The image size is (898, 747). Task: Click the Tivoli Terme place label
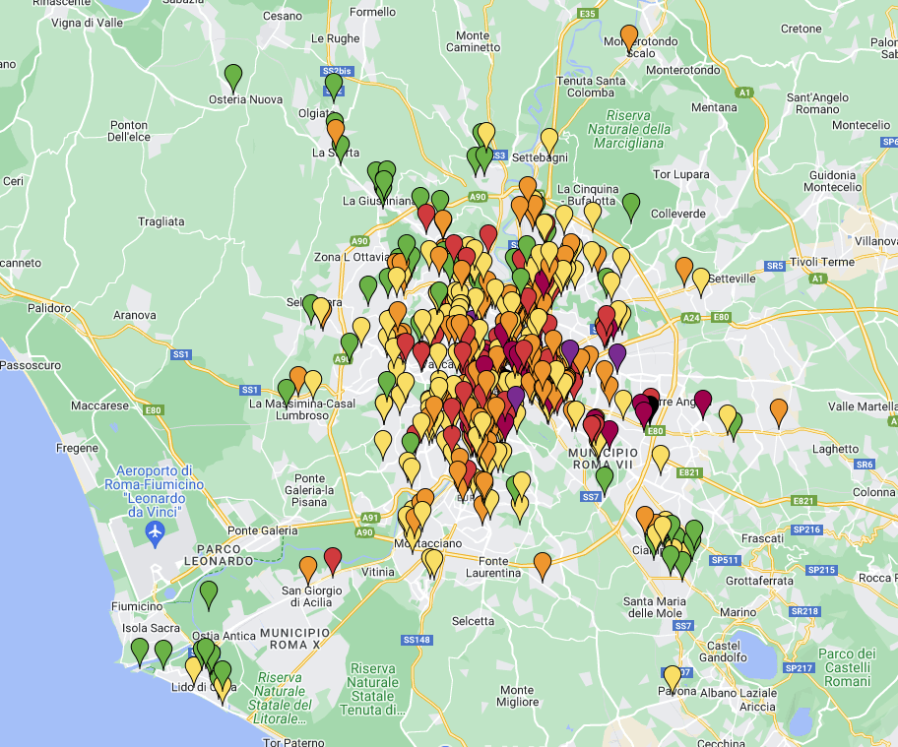[822, 262]
